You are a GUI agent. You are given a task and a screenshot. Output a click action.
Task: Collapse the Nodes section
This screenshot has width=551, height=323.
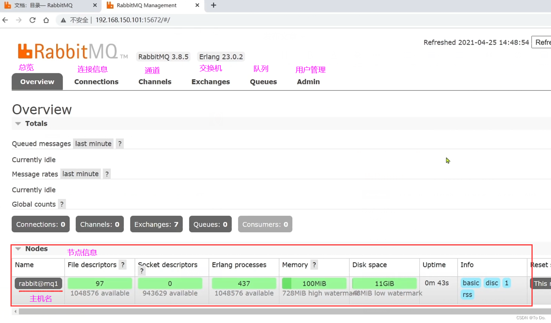pyautogui.click(x=18, y=248)
